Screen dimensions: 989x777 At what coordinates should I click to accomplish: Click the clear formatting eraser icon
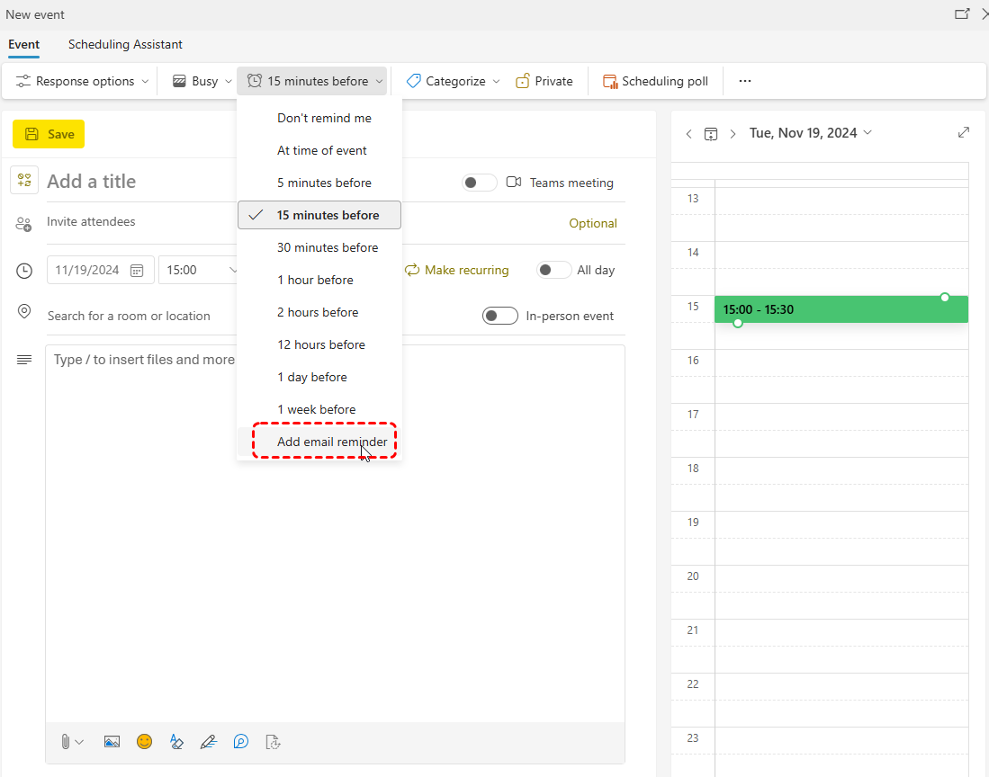pyautogui.click(x=176, y=742)
